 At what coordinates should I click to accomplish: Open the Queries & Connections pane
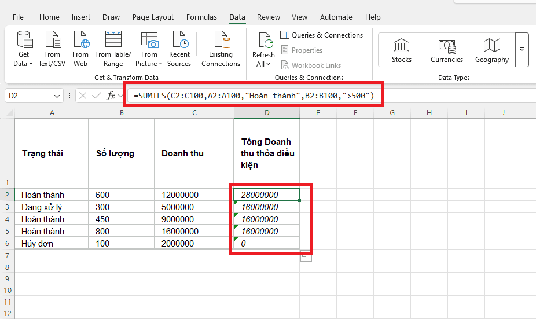click(x=321, y=35)
